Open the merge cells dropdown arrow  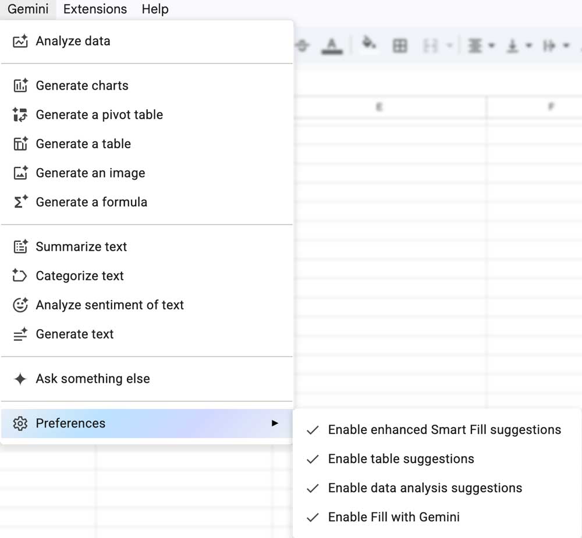pyautogui.click(x=449, y=46)
